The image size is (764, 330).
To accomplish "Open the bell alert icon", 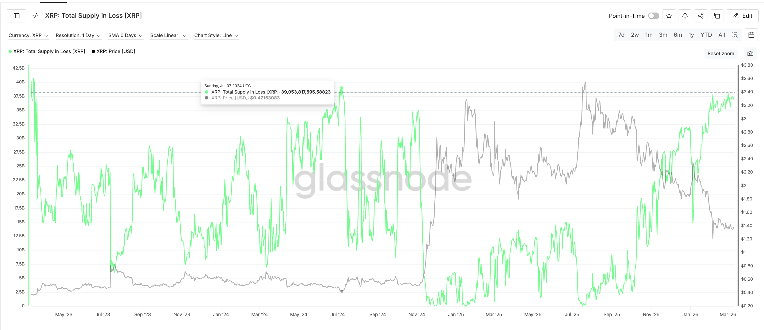I will coord(685,16).
